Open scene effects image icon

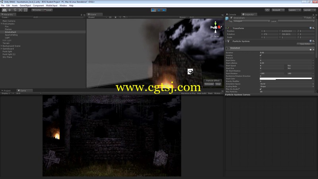pos(124,17)
